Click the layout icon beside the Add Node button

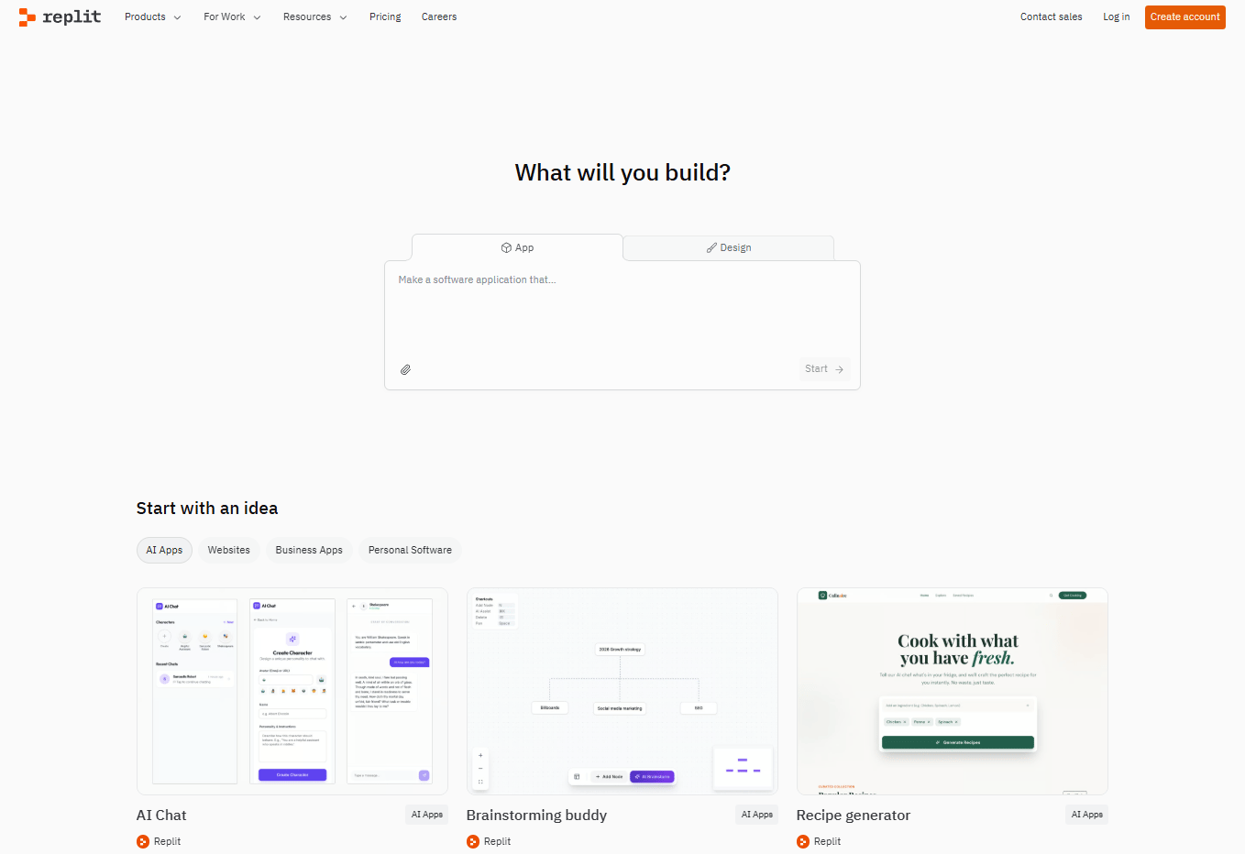click(576, 776)
